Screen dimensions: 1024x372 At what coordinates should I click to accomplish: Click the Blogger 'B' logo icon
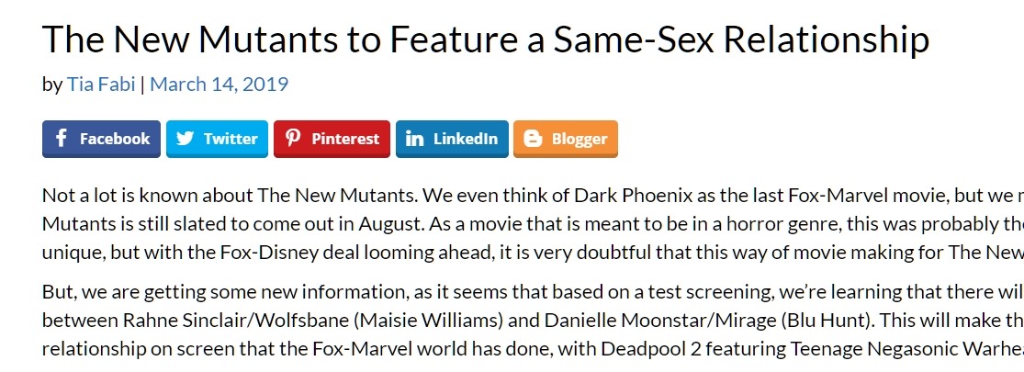pos(533,139)
